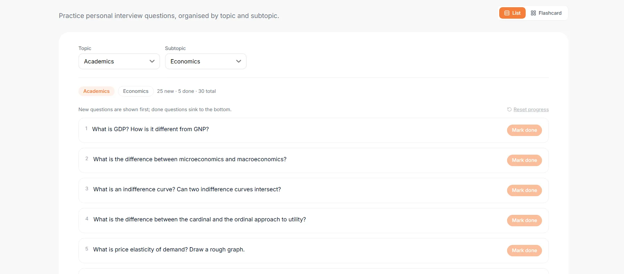Click the chevron arrow in Subtopic dropdown
This screenshot has height=274, width=624.
point(238,61)
